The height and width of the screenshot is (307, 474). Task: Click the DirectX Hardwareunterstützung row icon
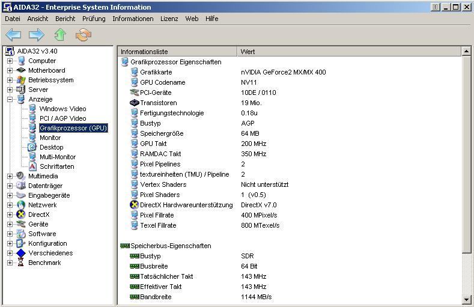click(x=134, y=204)
